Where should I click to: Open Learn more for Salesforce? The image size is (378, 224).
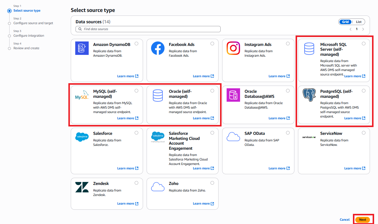tap(128, 168)
